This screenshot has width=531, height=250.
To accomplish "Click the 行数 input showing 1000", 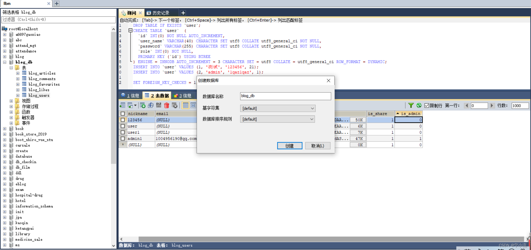I will point(520,105).
